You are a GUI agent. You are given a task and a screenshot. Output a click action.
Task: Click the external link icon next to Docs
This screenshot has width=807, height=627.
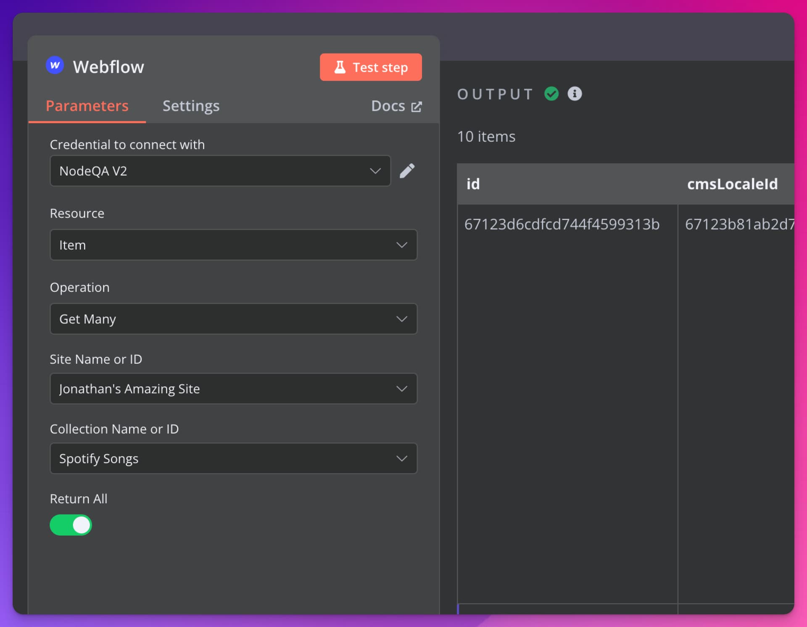click(x=417, y=107)
